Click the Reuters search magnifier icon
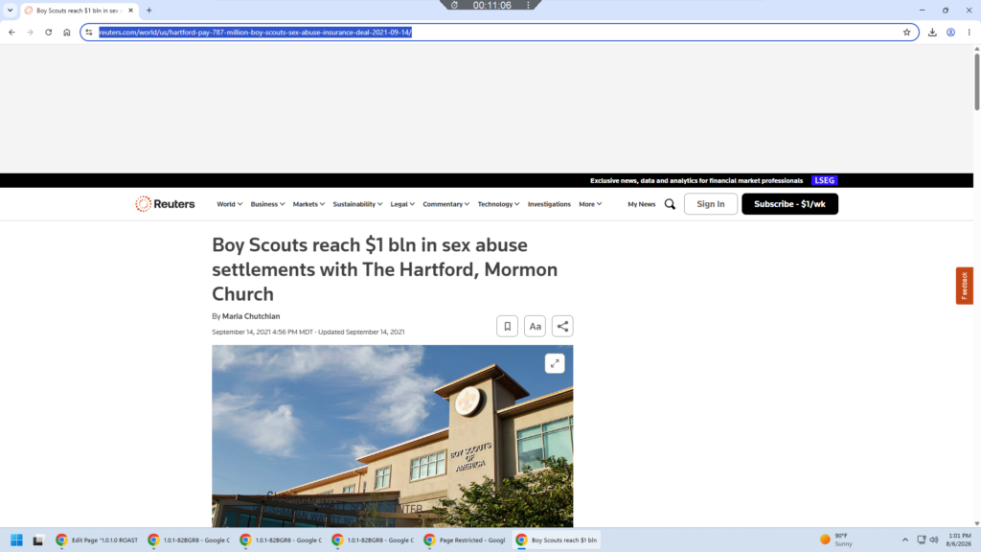 (670, 204)
